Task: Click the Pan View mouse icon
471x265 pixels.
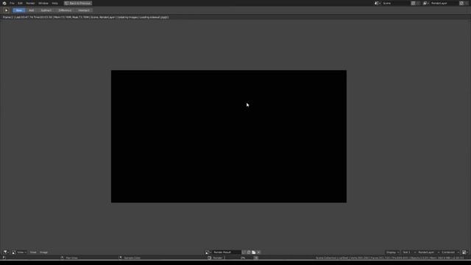Action: point(62,258)
